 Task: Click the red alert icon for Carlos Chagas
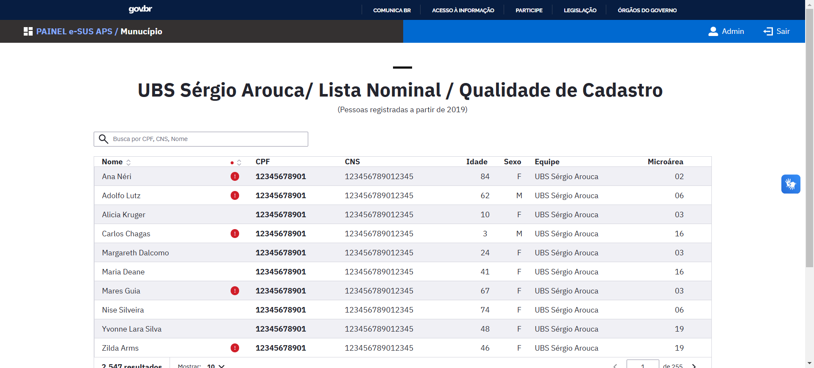coord(235,234)
